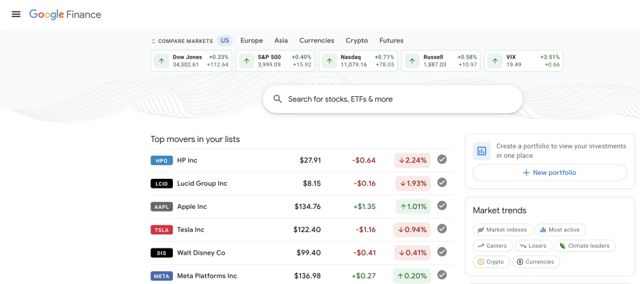Image resolution: width=640 pixels, height=284 pixels.
Task: Toggle the check mark for Apple Inc
Action: click(442, 205)
